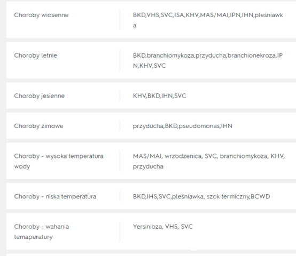
Task: Click the 'Choroby letnie' label
Action: tap(35, 55)
